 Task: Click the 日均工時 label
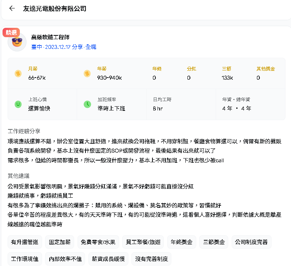pos(162,99)
